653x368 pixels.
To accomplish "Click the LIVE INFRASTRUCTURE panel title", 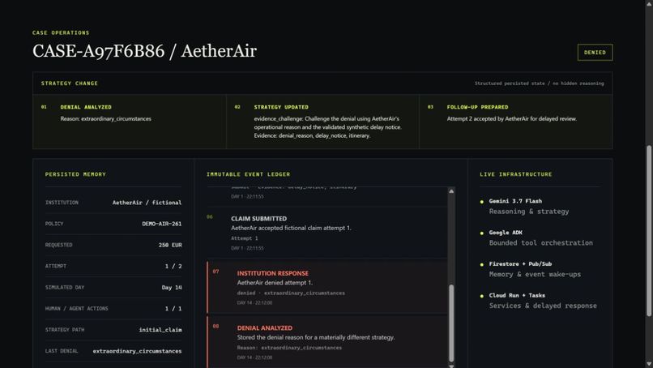I will click(515, 174).
